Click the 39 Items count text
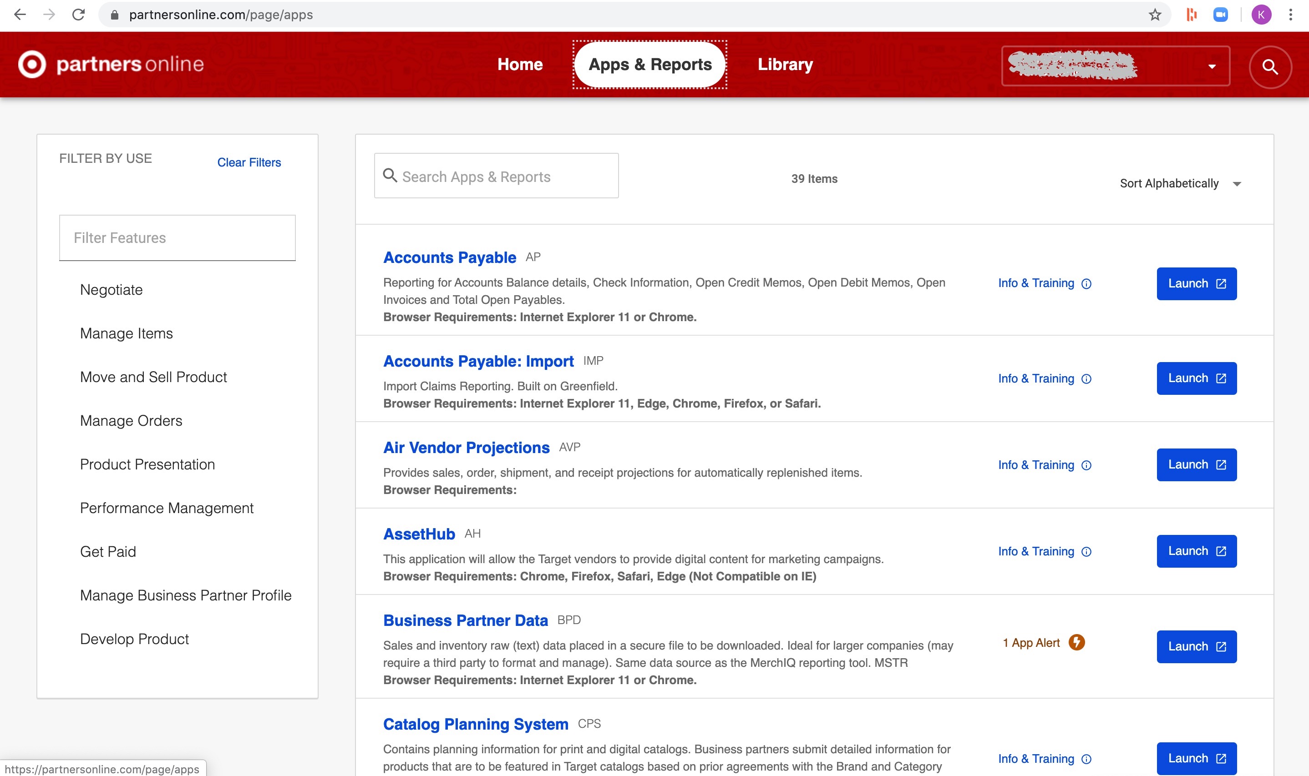This screenshot has height=776, width=1309. pos(814,179)
